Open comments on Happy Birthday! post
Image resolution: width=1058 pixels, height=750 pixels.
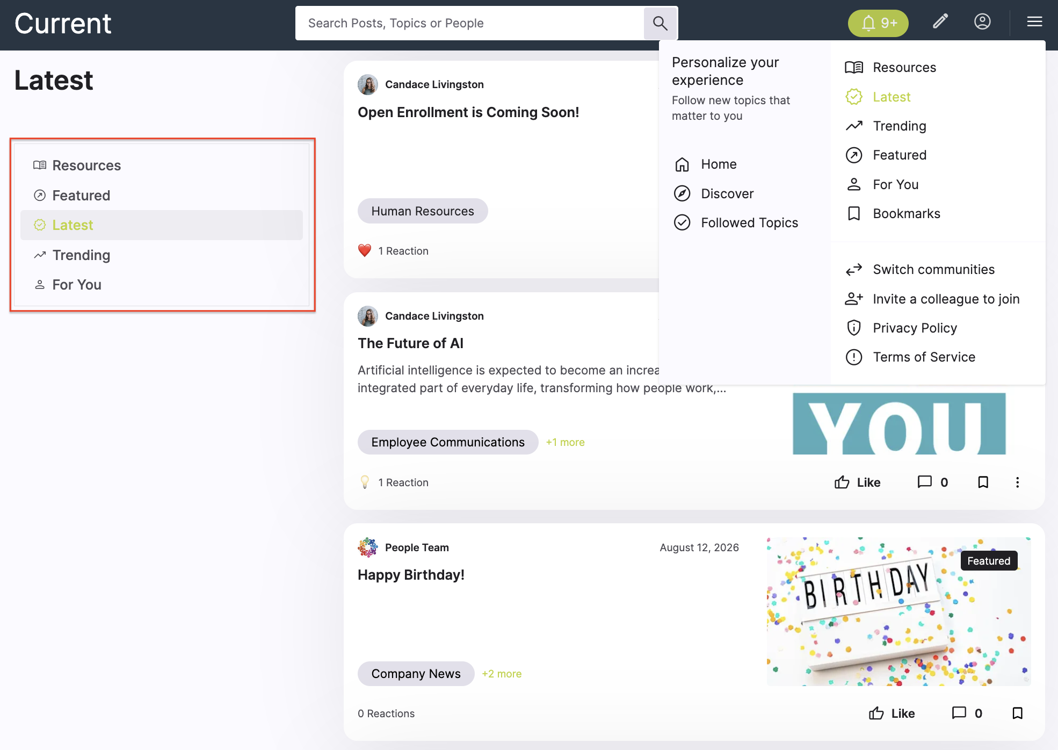tap(967, 713)
